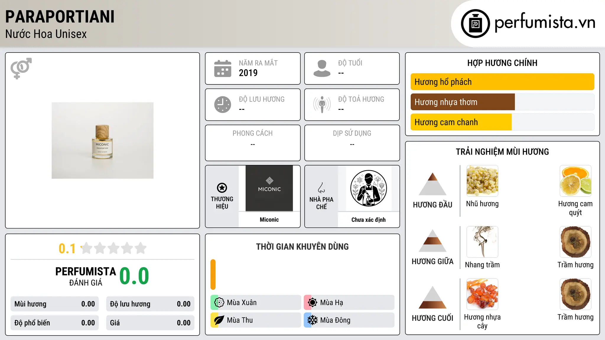Select the Nhũ hương note image

tap(482, 181)
